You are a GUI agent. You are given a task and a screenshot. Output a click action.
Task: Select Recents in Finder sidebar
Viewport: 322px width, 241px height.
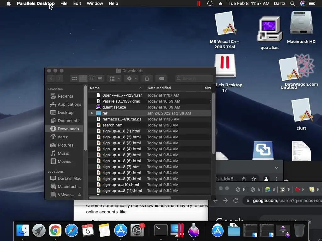tap(64, 96)
